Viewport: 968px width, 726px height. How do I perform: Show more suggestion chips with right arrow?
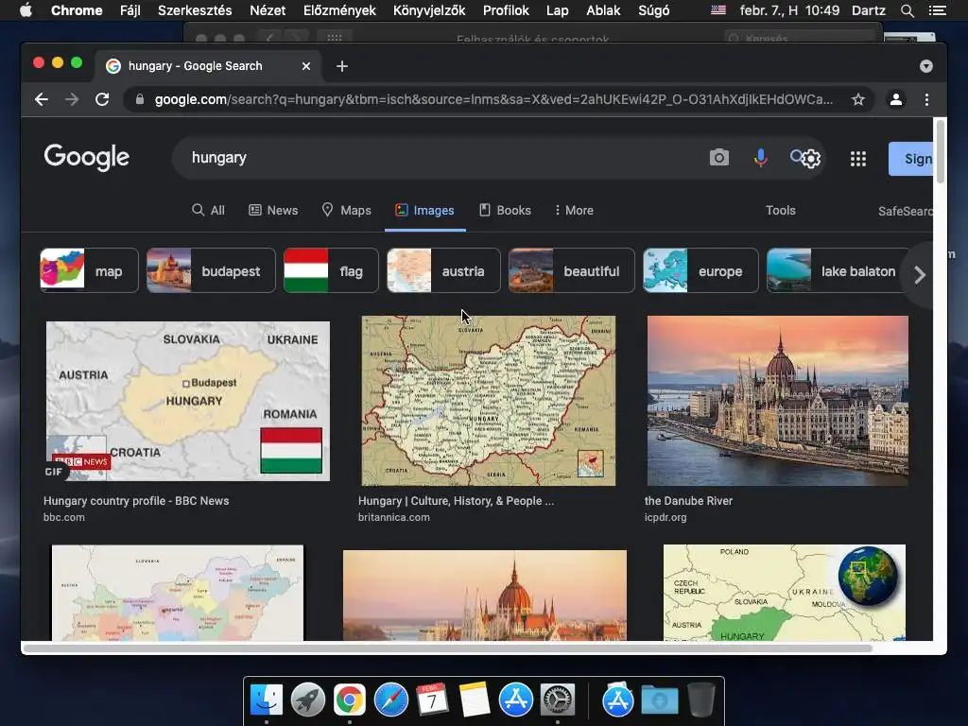pos(920,275)
